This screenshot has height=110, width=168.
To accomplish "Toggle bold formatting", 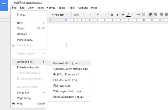I will pyautogui.click(x=112, y=15).
